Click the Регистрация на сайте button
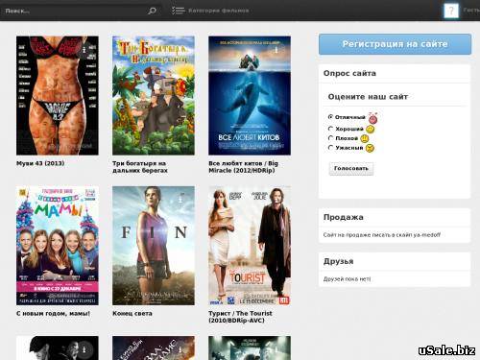This screenshot has width=480, height=360. tap(395, 44)
